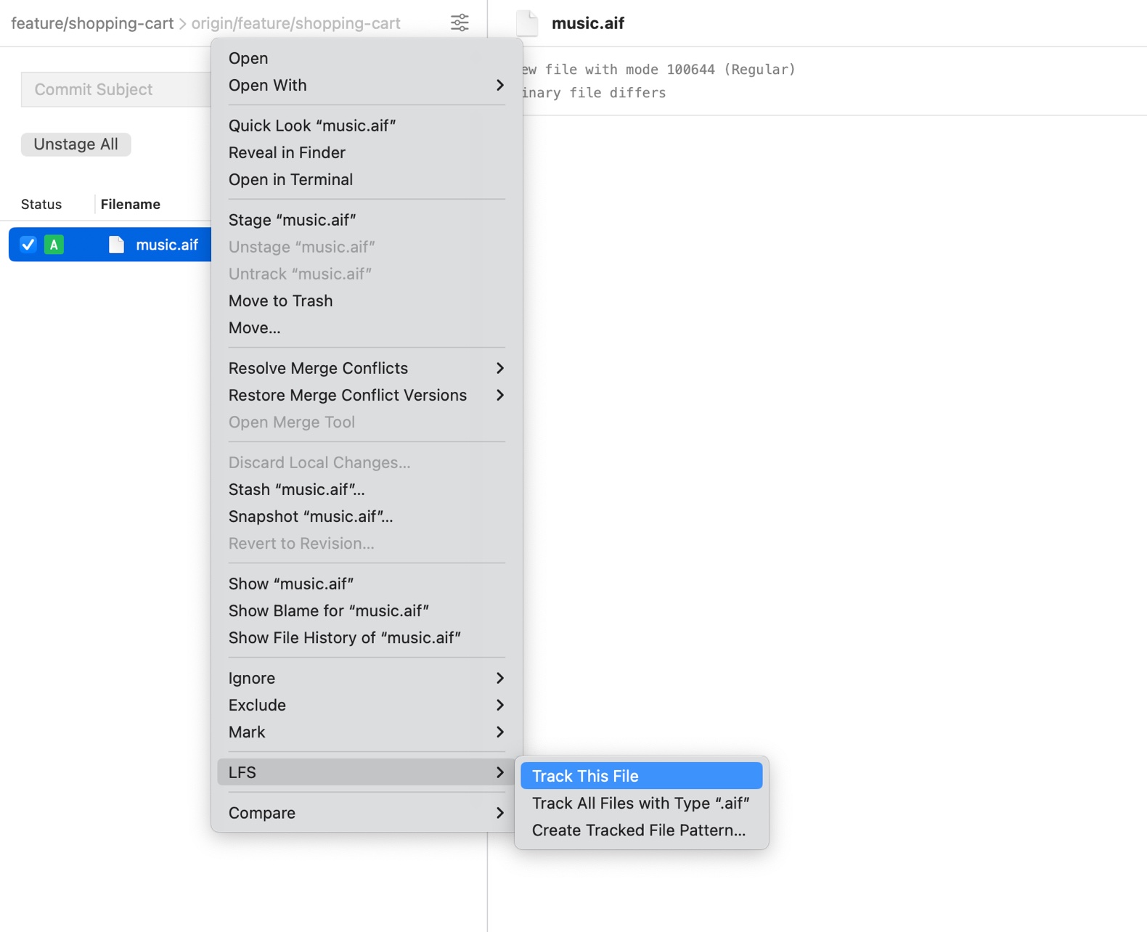This screenshot has height=932, width=1147.
Task: Click Move to Trash menu item
Action: [280, 301]
